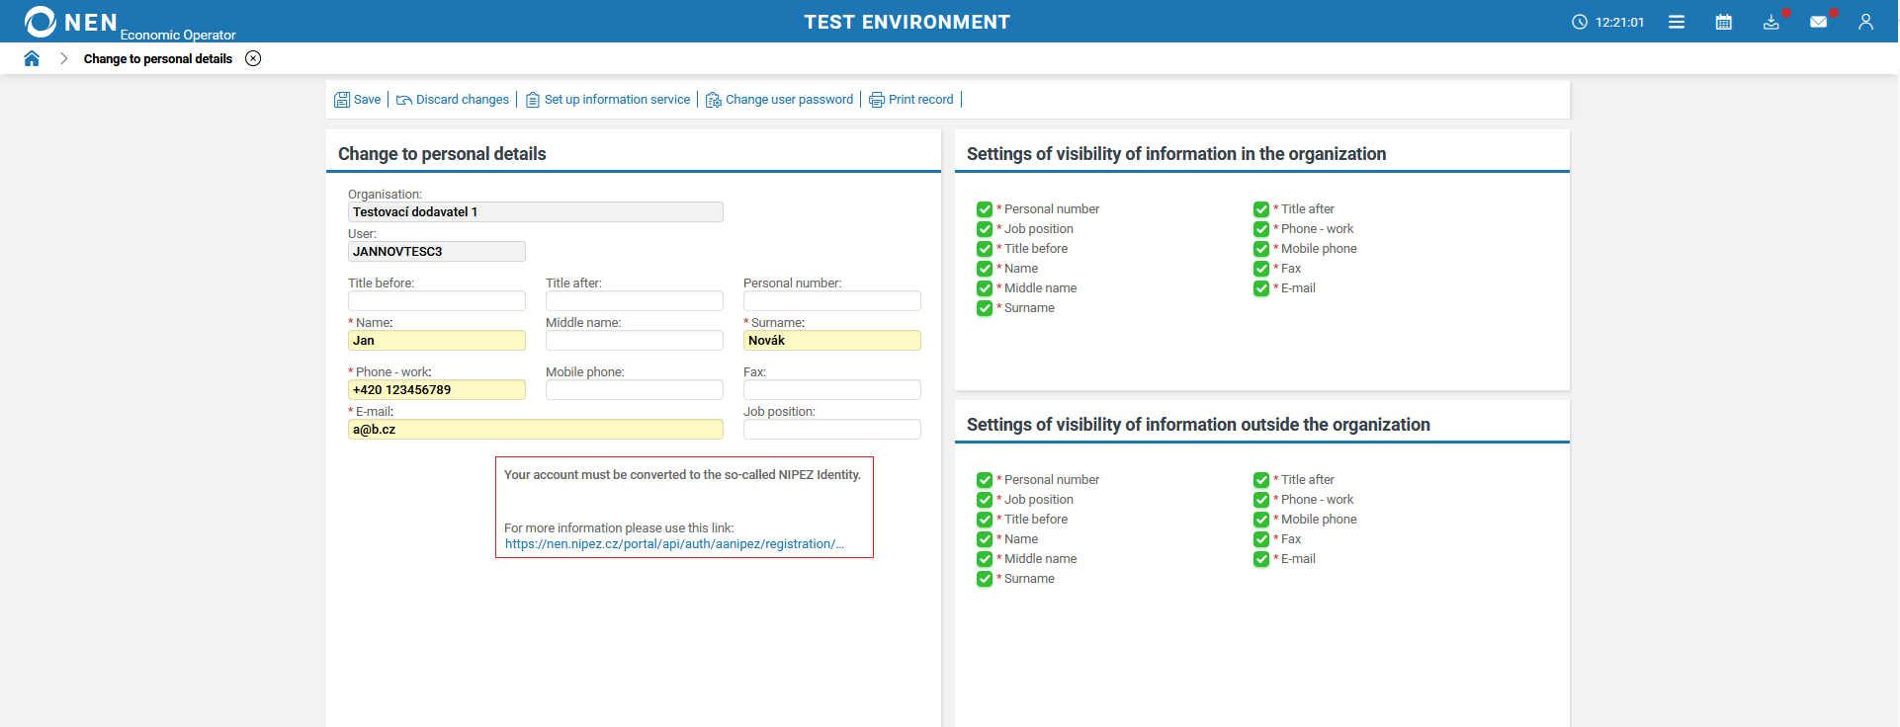Open the user profile icon
Image resolution: width=1900 pixels, height=727 pixels.
pyautogui.click(x=1865, y=22)
